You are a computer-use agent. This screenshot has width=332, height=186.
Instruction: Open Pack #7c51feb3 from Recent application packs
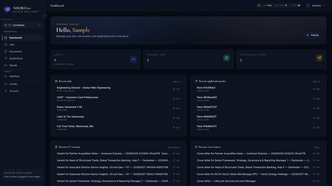click(206, 87)
